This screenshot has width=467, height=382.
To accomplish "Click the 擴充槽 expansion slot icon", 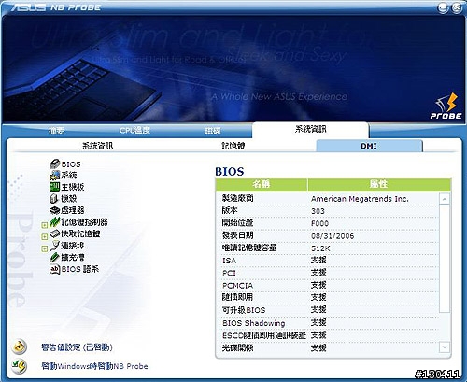I will coord(54,257).
